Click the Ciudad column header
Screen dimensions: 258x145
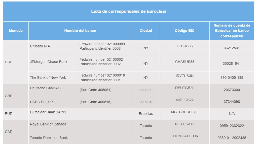[x=146, y=31]
